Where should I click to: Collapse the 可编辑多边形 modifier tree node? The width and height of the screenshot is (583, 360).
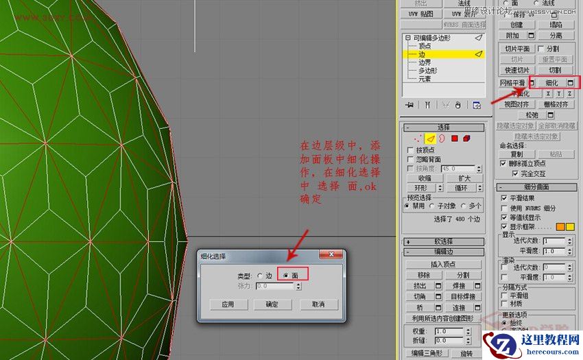[x=408, y=38]
